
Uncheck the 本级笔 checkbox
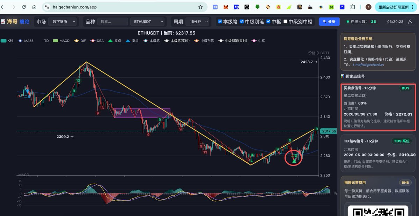coord(220,22)
